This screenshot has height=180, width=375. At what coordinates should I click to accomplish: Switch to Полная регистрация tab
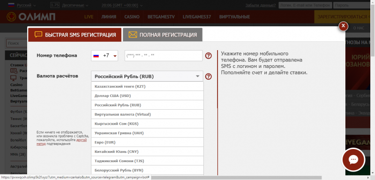163,35
